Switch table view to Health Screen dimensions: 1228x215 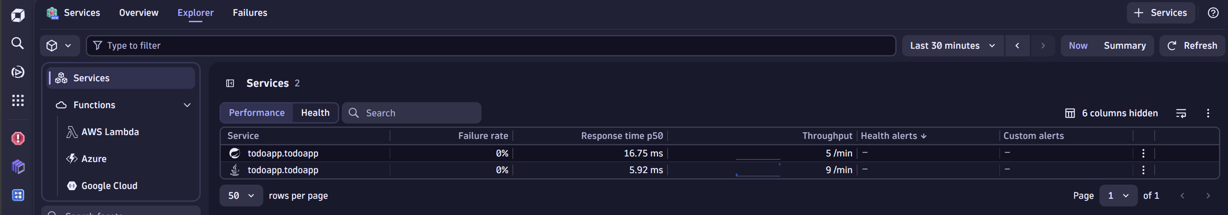[x=315, y=113]
